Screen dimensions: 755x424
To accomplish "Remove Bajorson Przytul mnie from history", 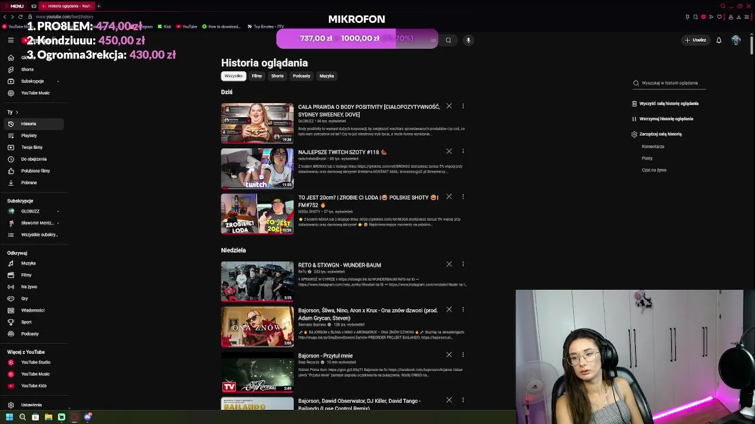I will 449,355.
